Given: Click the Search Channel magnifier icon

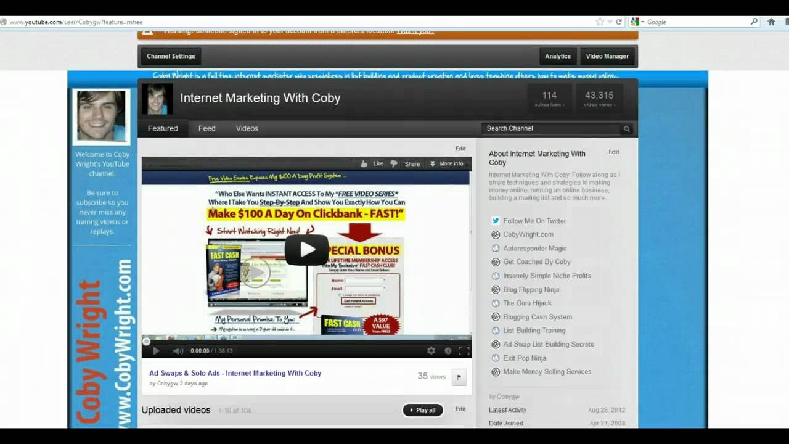Looking at the screenshot, I should (626, 129).
